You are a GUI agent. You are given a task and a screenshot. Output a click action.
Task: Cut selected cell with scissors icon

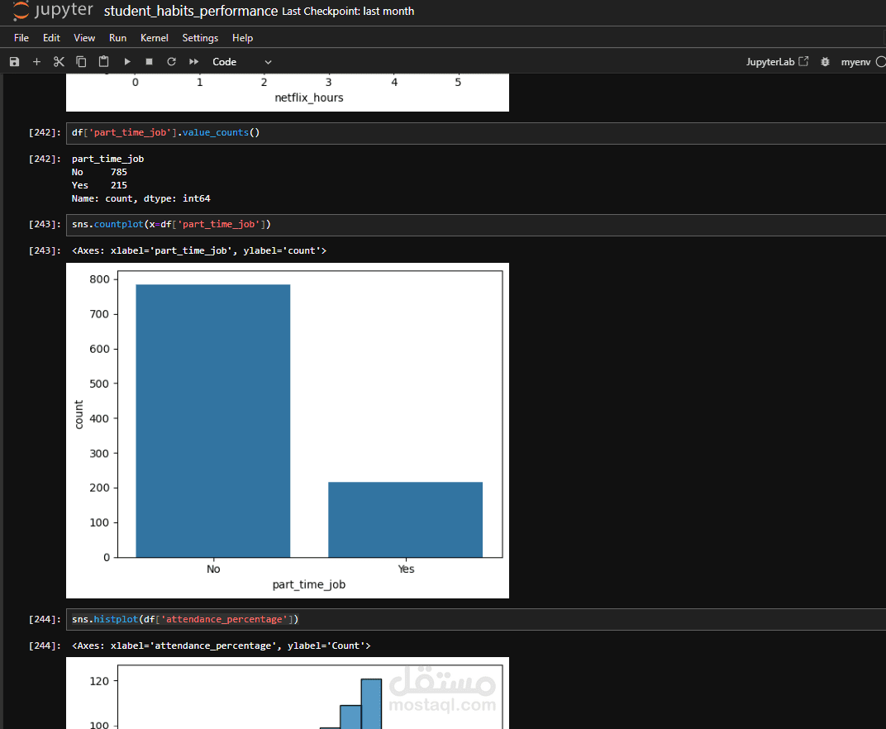[x=59, y=62]
